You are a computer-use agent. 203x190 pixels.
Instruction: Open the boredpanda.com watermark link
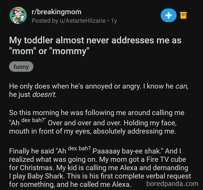pyautogui.click(x=172, y=184)
